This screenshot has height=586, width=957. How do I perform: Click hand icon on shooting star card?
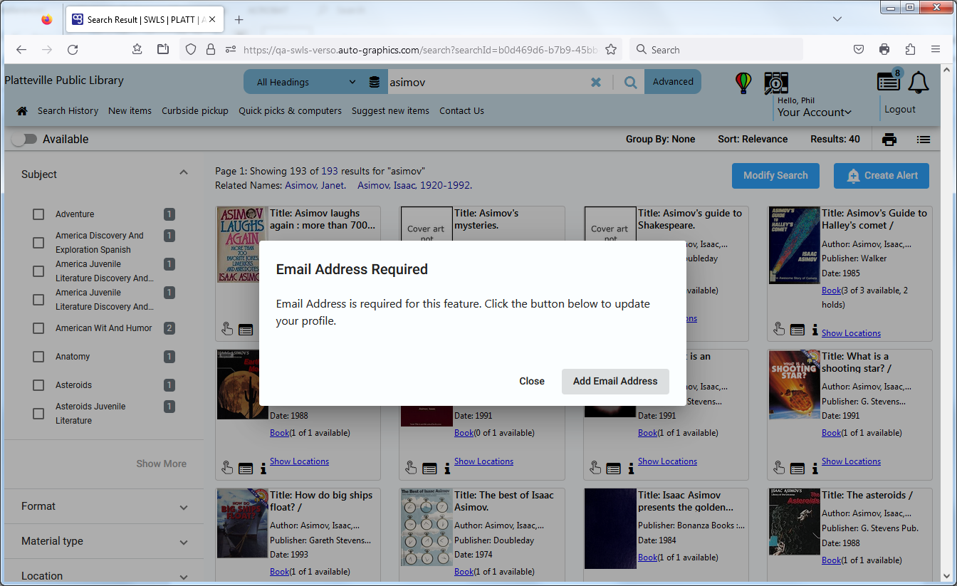[779, 468]
